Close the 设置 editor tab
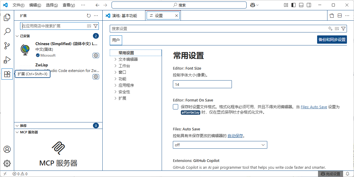The height and width of the screenshot is (177, 354). (x=177, y=16)
